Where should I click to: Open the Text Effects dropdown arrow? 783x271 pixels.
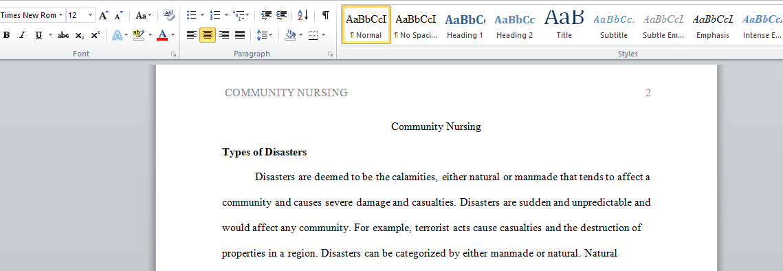point(127,35)
